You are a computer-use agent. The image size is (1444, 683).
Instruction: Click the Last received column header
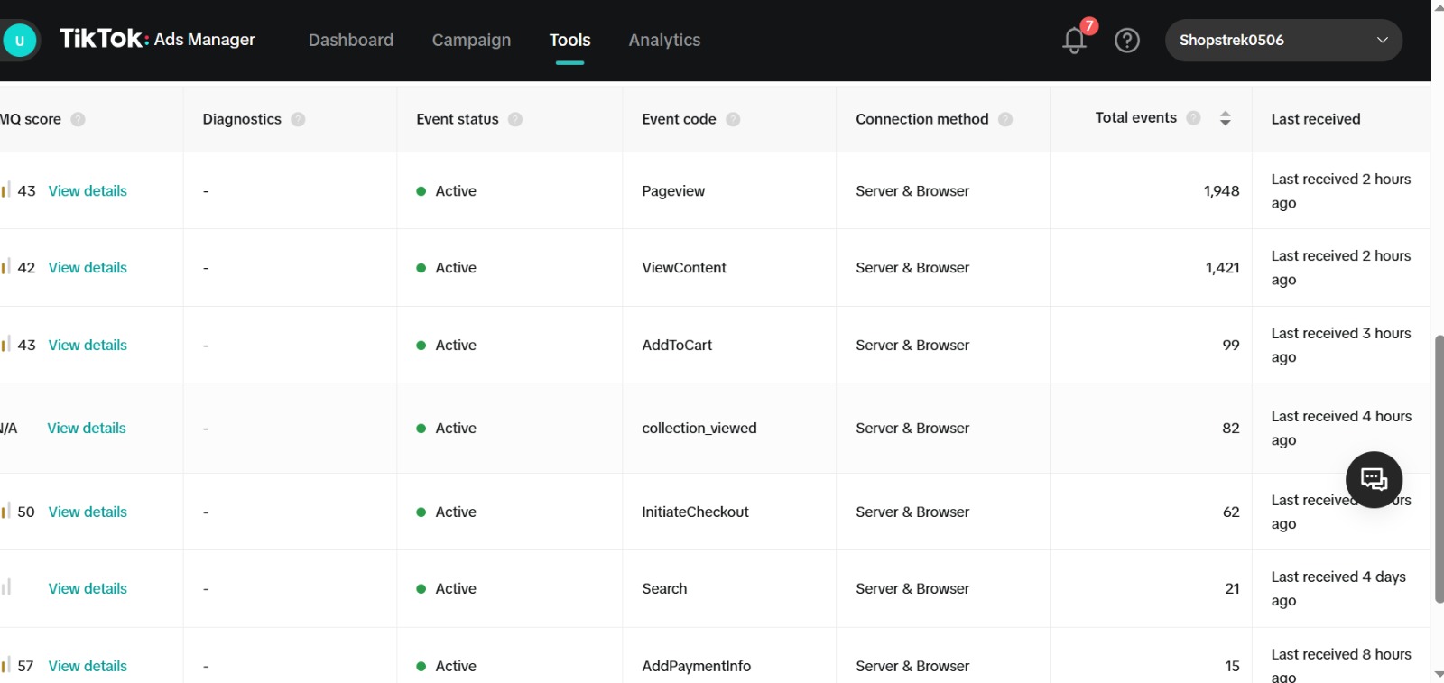pyautogui.click(x=1316, y=119)
